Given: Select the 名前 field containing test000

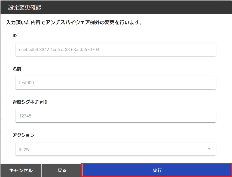Looking at the screenshot, I should (116, 83).
